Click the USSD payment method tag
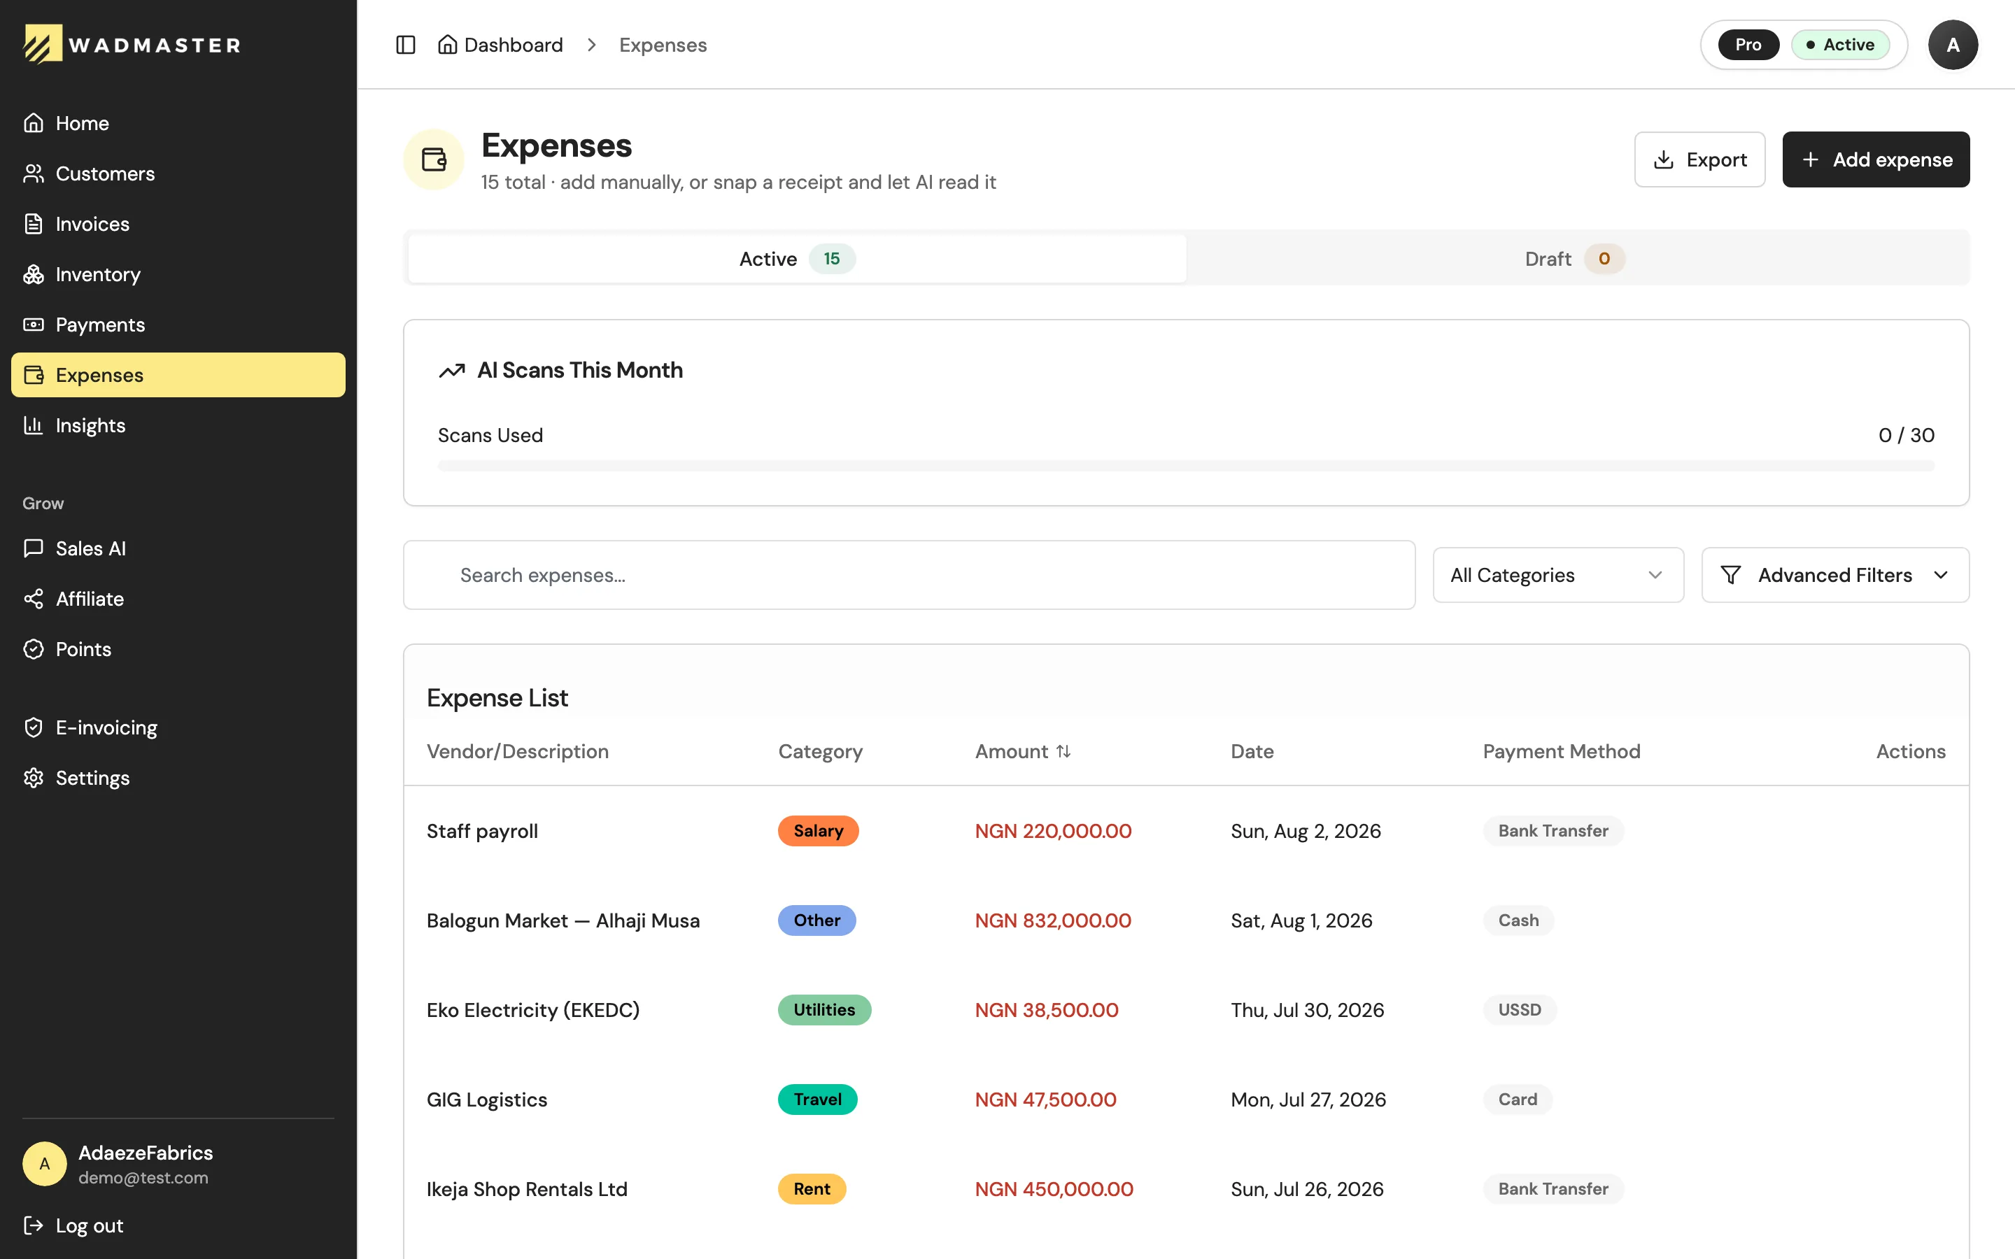 [x=1519, y=1010]
